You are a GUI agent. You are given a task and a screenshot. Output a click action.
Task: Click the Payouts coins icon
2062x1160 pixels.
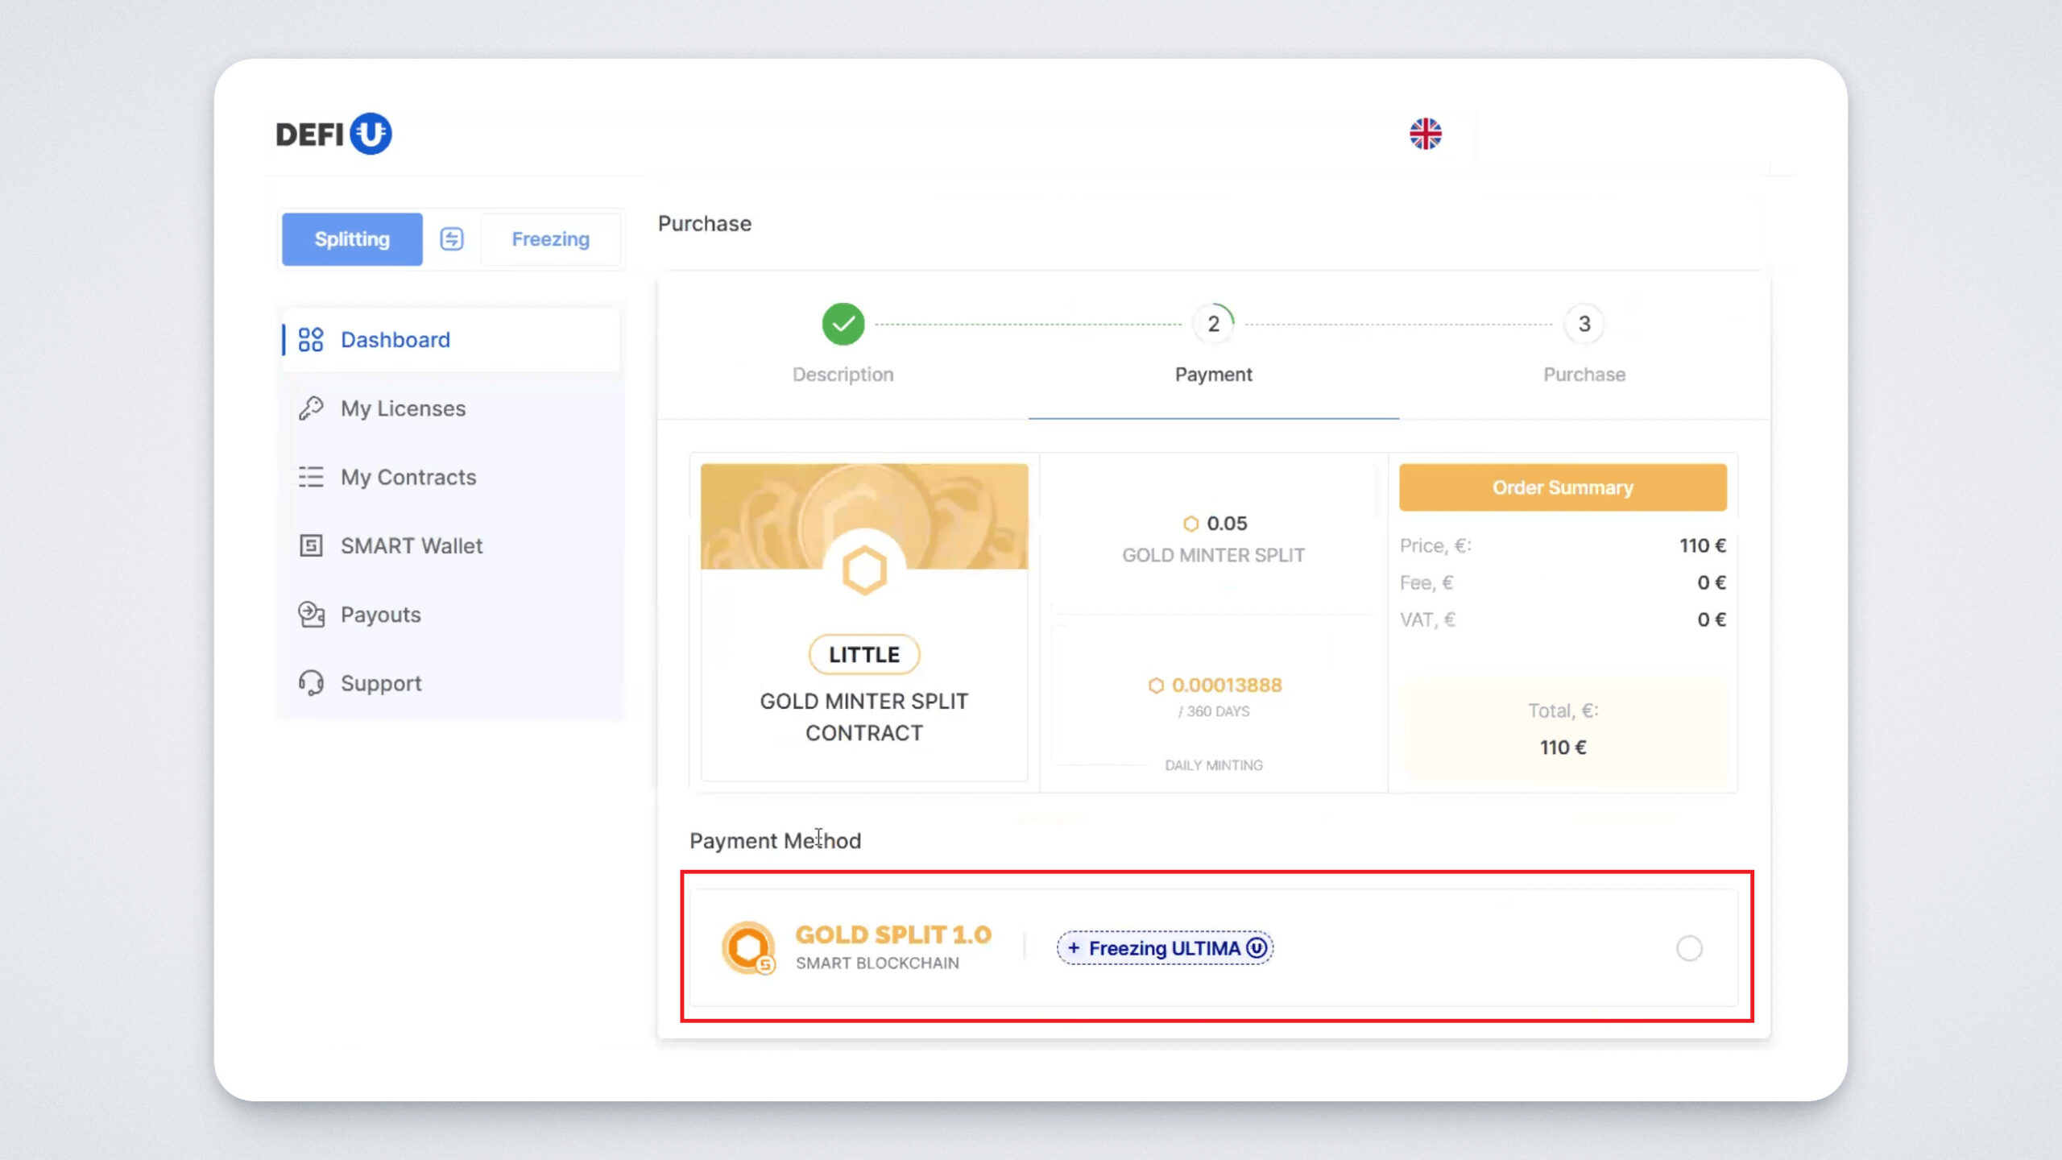311,615
